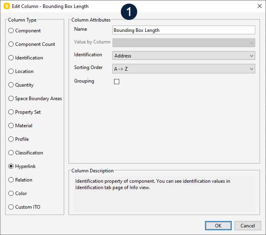Click the Name input field

(x=184, y=30)
